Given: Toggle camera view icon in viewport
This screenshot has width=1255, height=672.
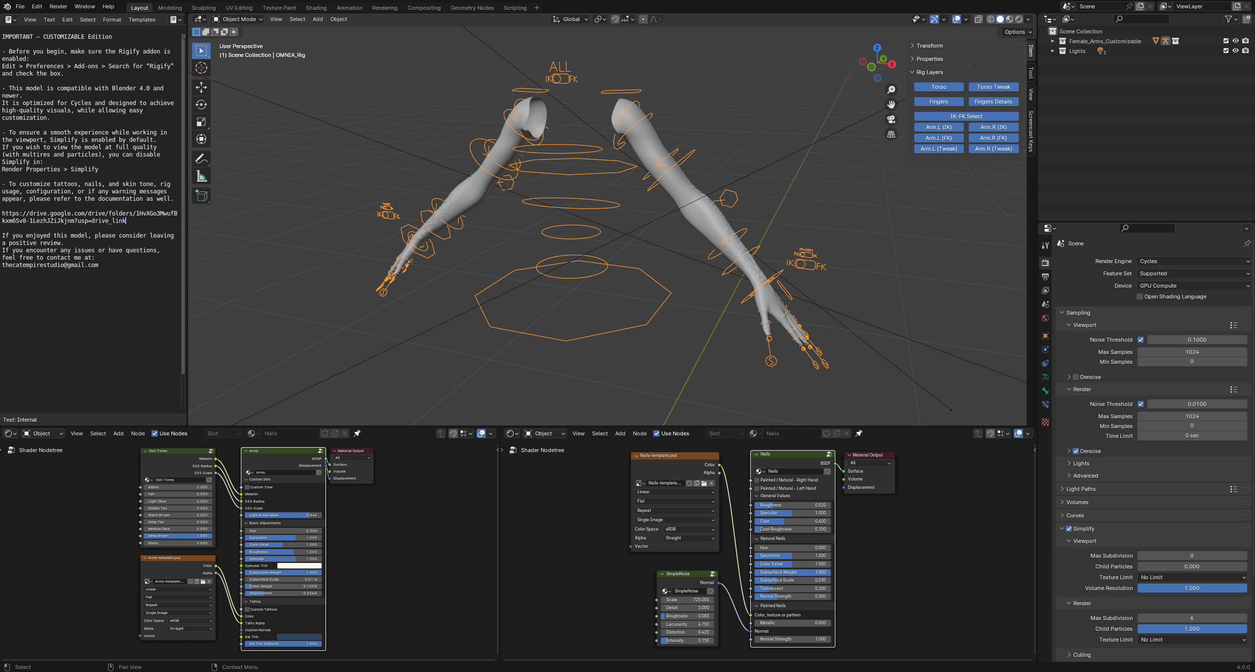Looking at the screenshot, I should (891, 119).
